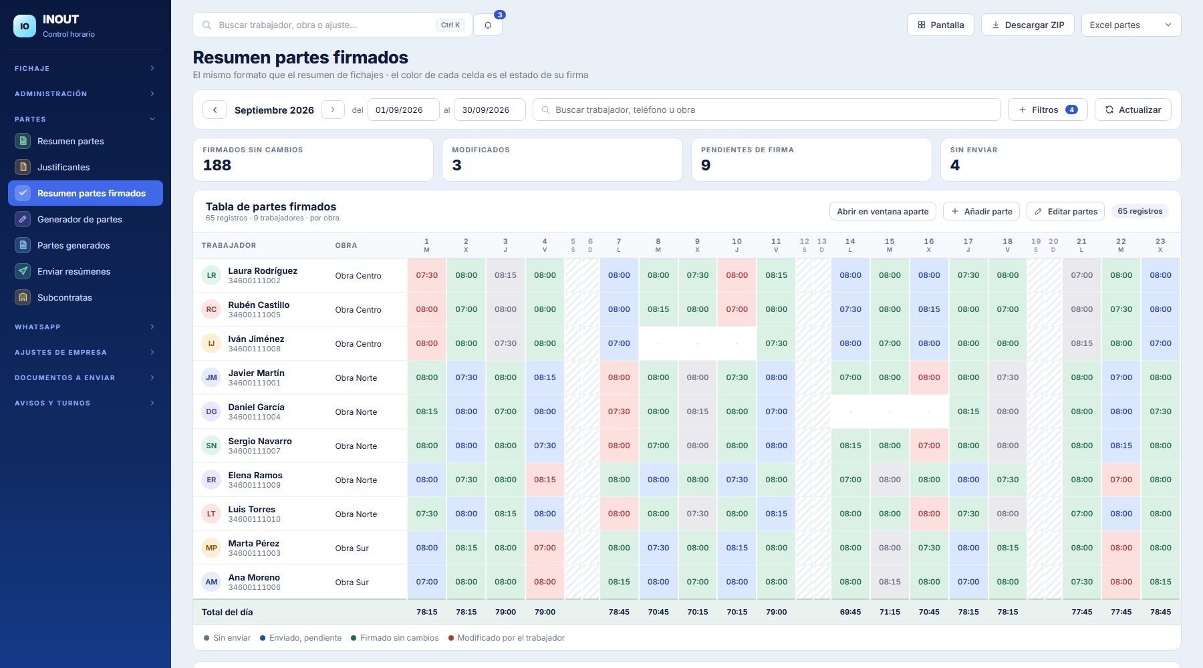Go to previous month arrow

[215, 110]
